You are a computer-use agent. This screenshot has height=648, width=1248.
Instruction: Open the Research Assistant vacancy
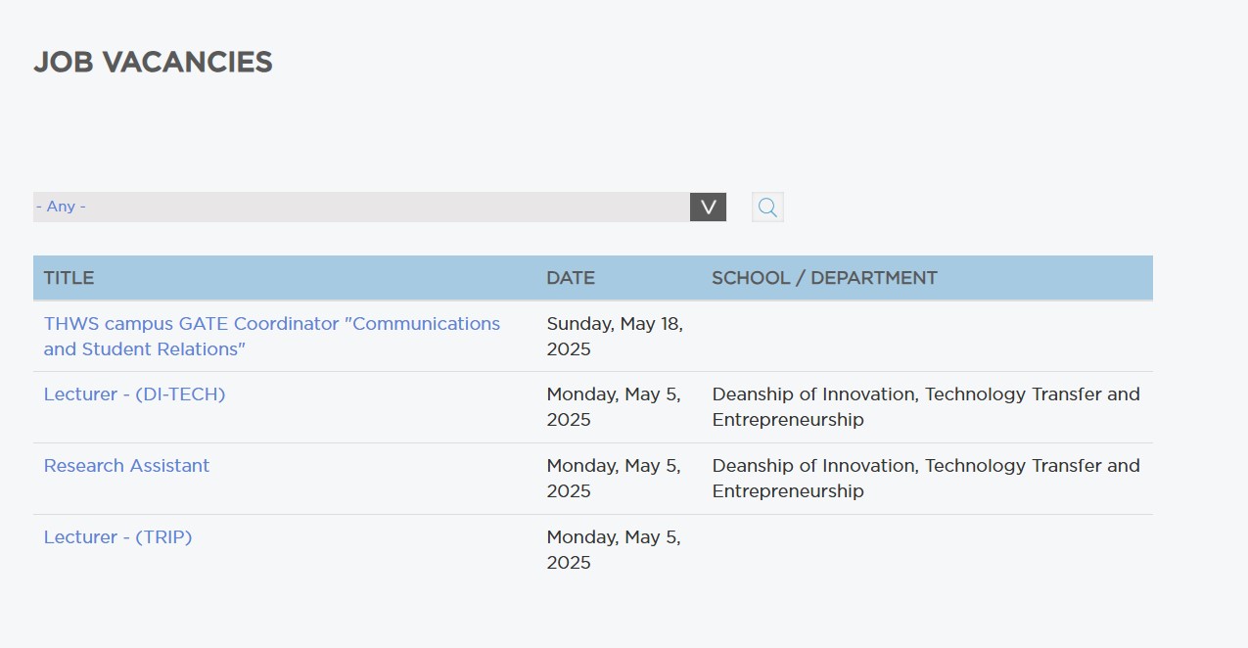pos(126,465)
